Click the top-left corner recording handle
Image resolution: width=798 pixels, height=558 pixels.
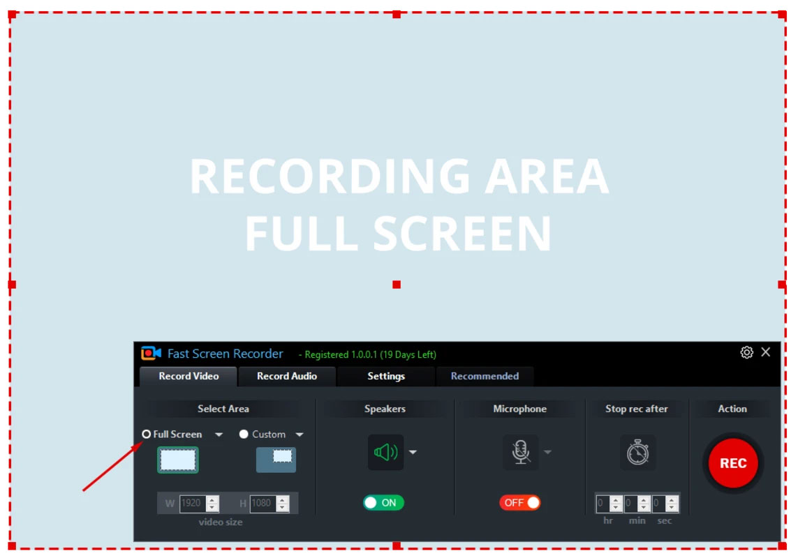tap(12, 14)
